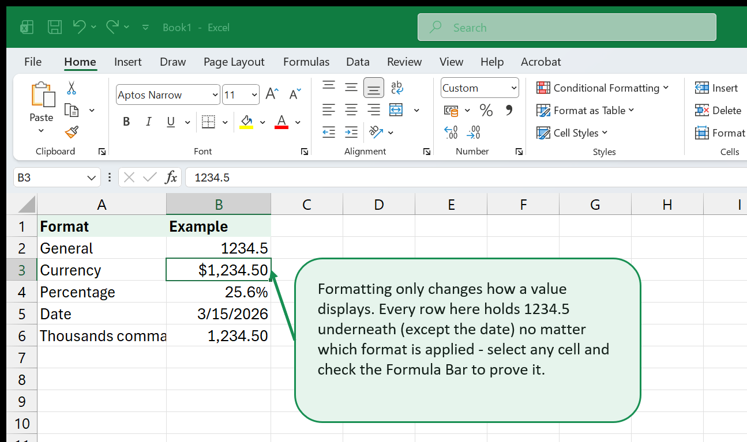
Task: Click the Accounting Number Format icon
Action: pos(451,110)
